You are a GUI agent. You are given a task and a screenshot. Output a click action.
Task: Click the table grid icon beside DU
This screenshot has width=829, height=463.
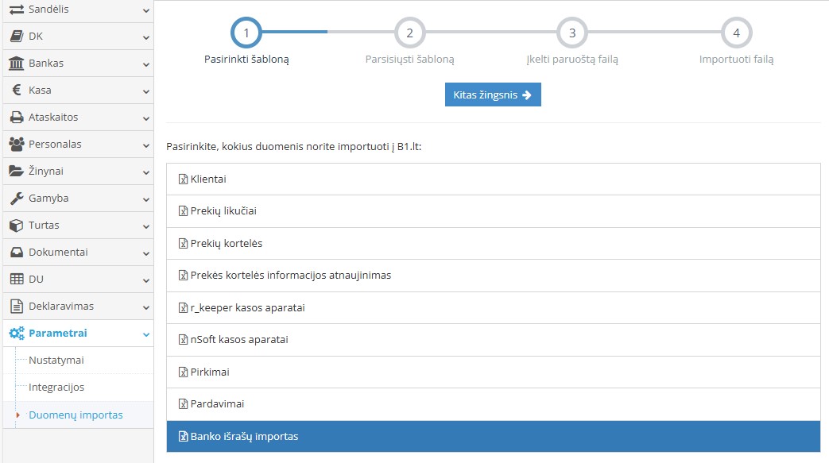pyautogui.click(x=16, y=280)
